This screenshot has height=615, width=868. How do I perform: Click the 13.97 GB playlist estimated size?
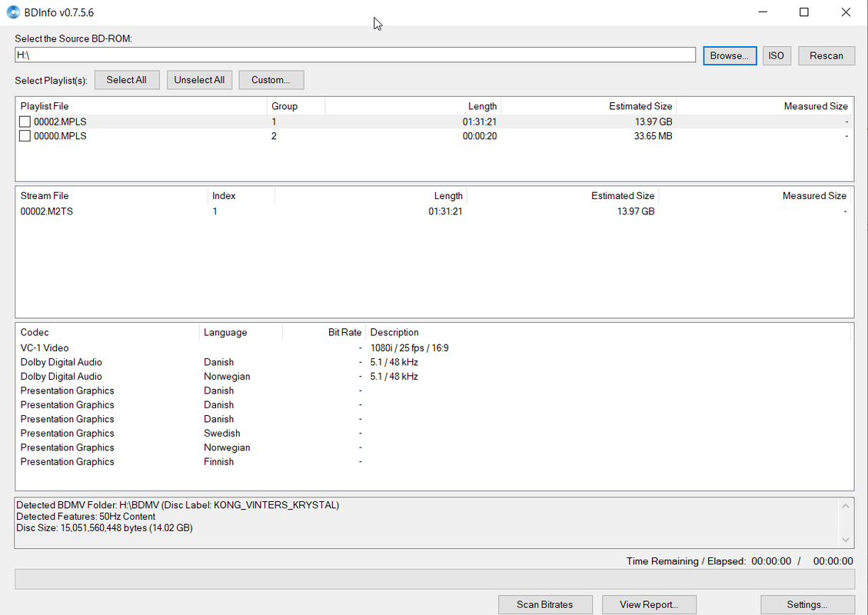tap(653, 121)
